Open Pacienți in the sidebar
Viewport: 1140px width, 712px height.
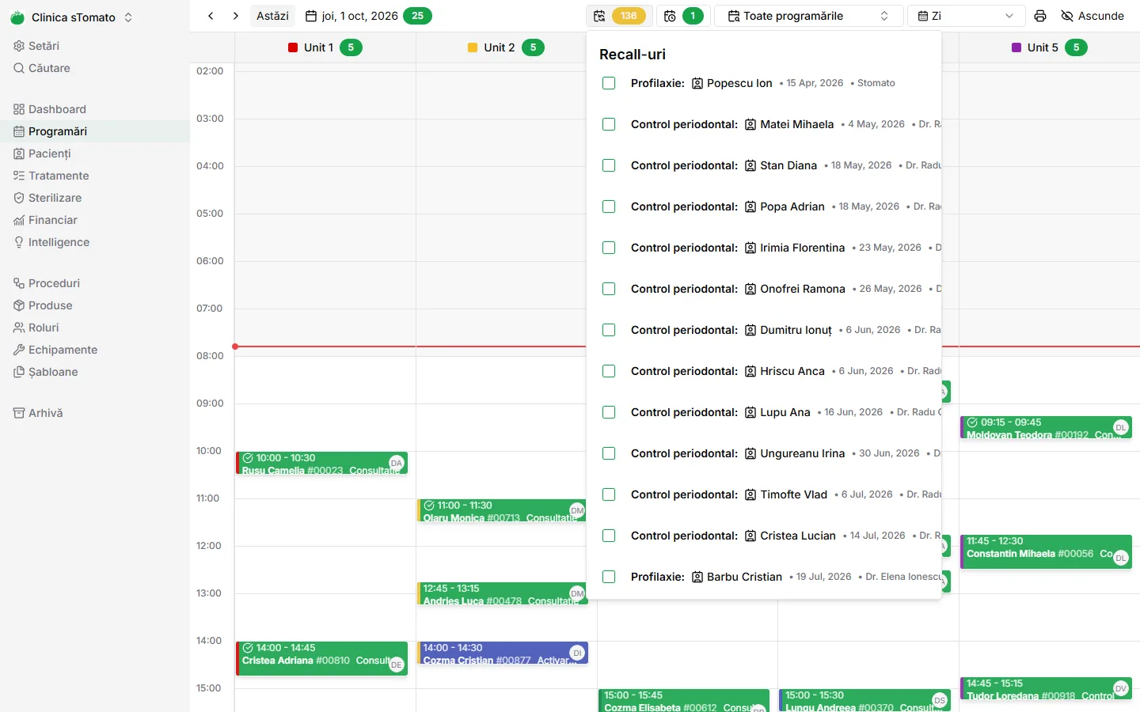coord(95,153)
